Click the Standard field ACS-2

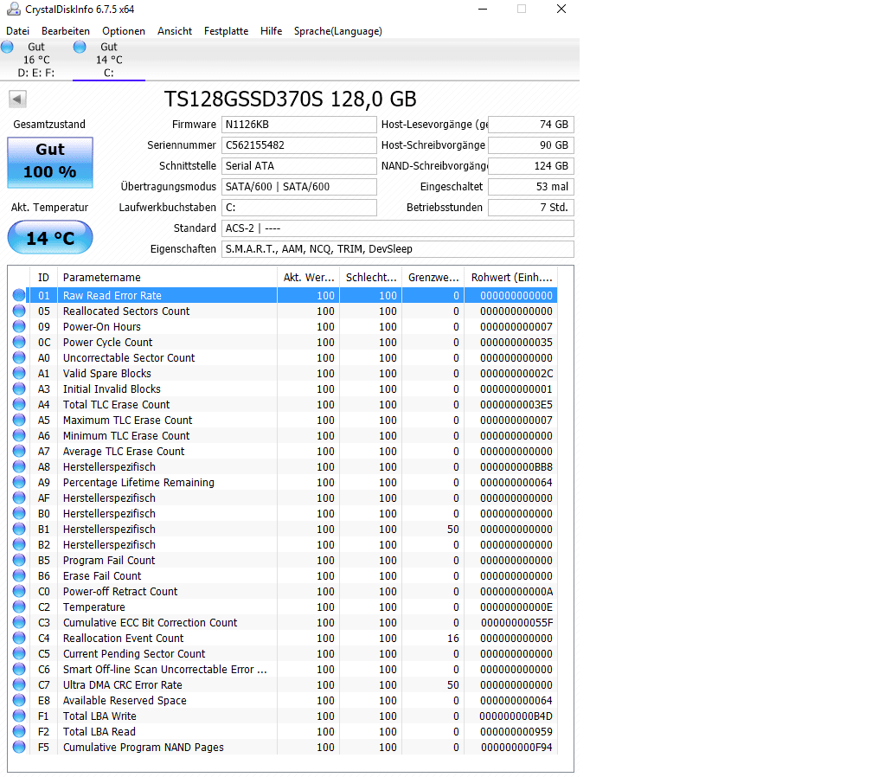tap(398, 228)
